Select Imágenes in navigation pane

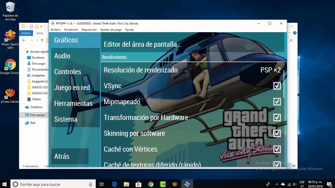pyautogui.click(x=36, y=75)
